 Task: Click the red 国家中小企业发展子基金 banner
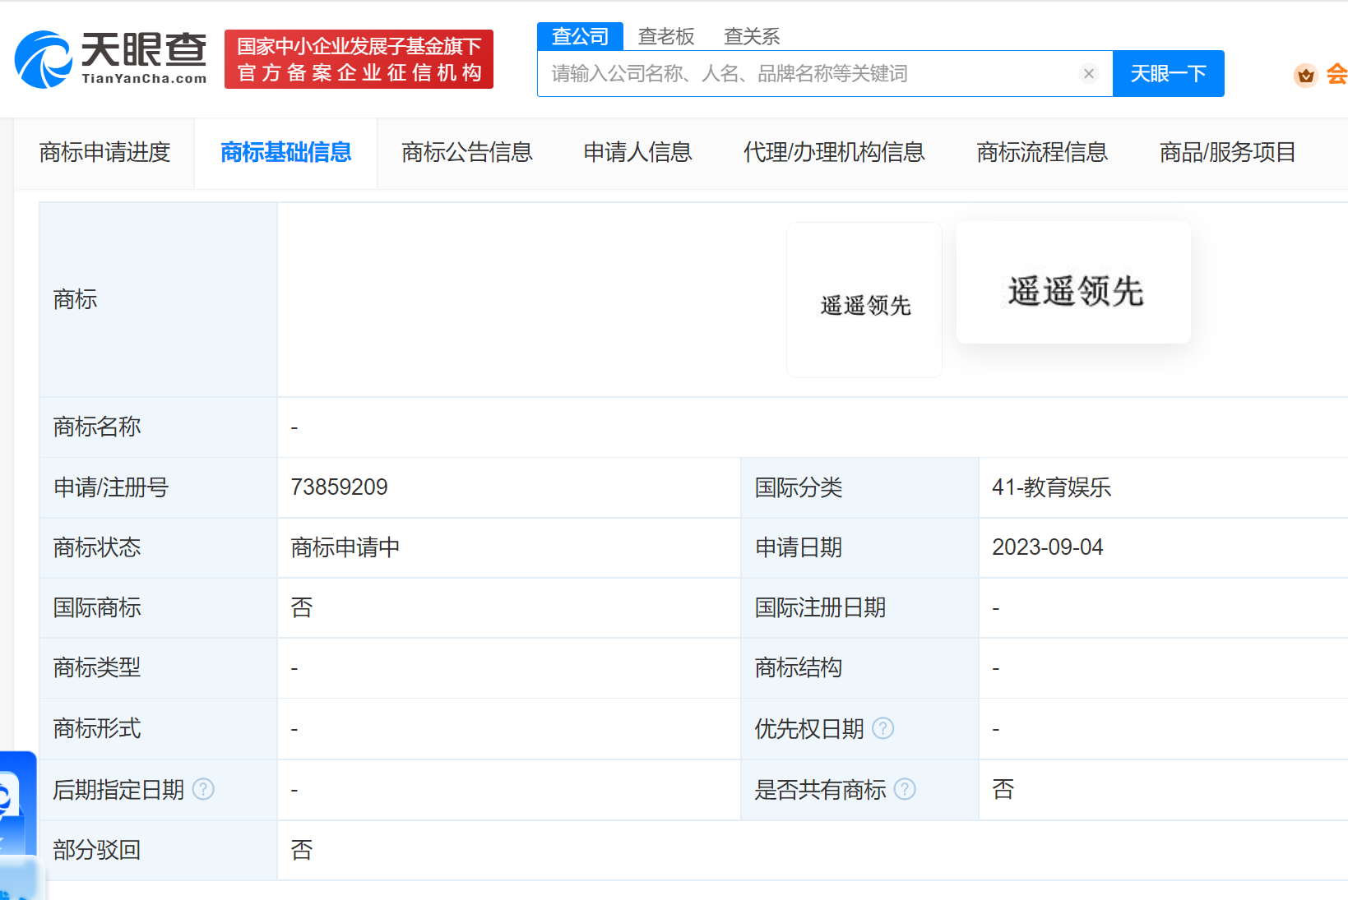359,59
